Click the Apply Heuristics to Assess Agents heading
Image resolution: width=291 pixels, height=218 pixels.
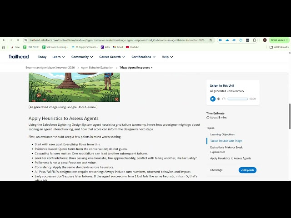(x=64, y=118)
